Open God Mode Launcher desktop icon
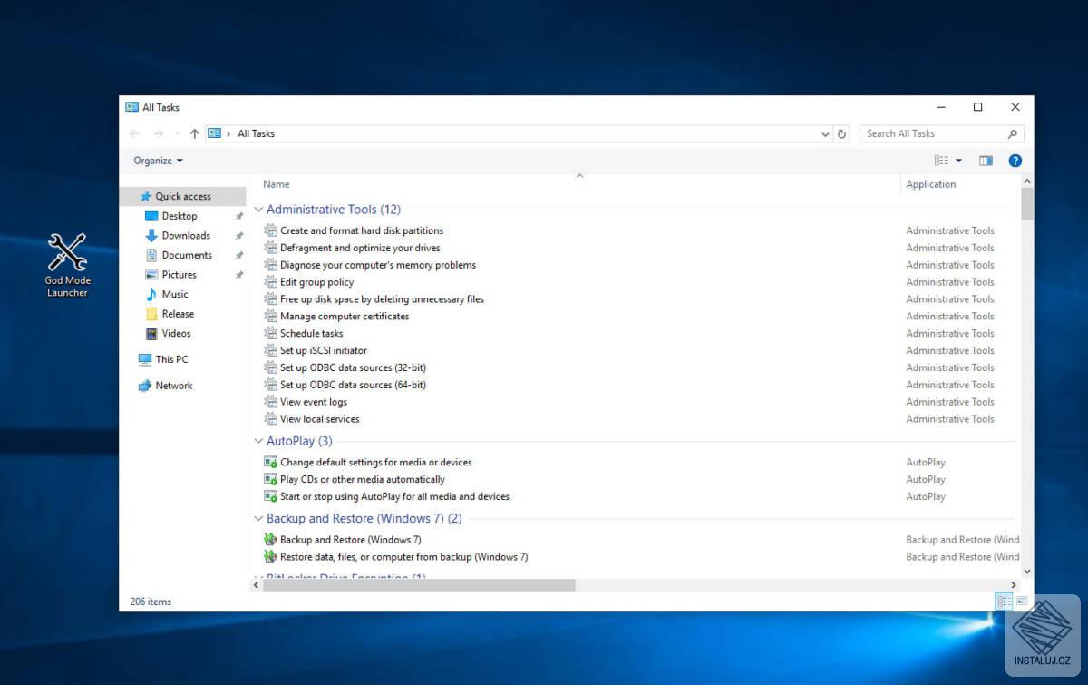 tap(67, 263)
